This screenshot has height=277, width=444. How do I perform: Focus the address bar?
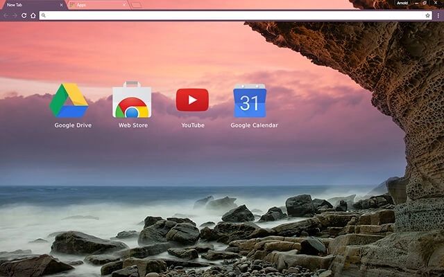(236, 15)
